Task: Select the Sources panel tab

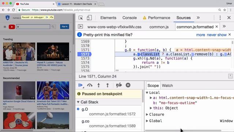Action: pyautogui.click(x=184, y=18)
